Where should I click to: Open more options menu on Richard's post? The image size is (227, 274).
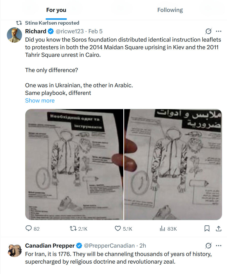218,31
